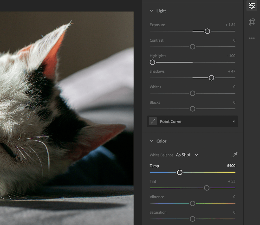This screenshot has height=225, width=260.
Task: Select the Edit panel sliders icon
Action: tap(252, 6)
